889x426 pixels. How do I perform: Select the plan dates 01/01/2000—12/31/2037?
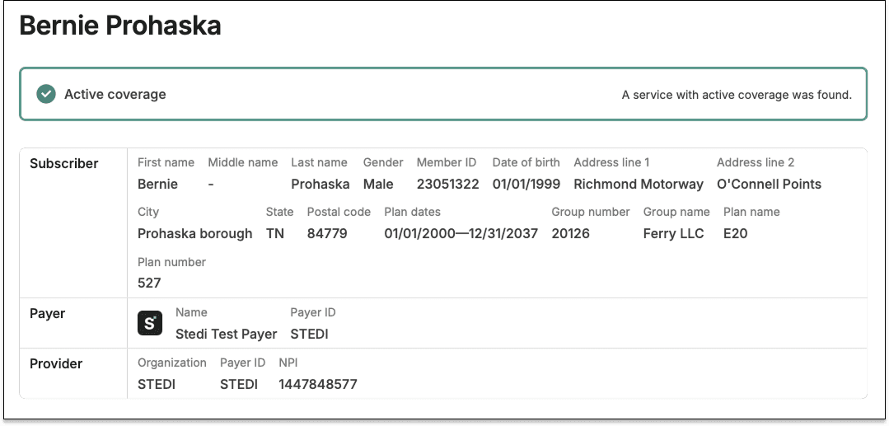coord(461,234)
